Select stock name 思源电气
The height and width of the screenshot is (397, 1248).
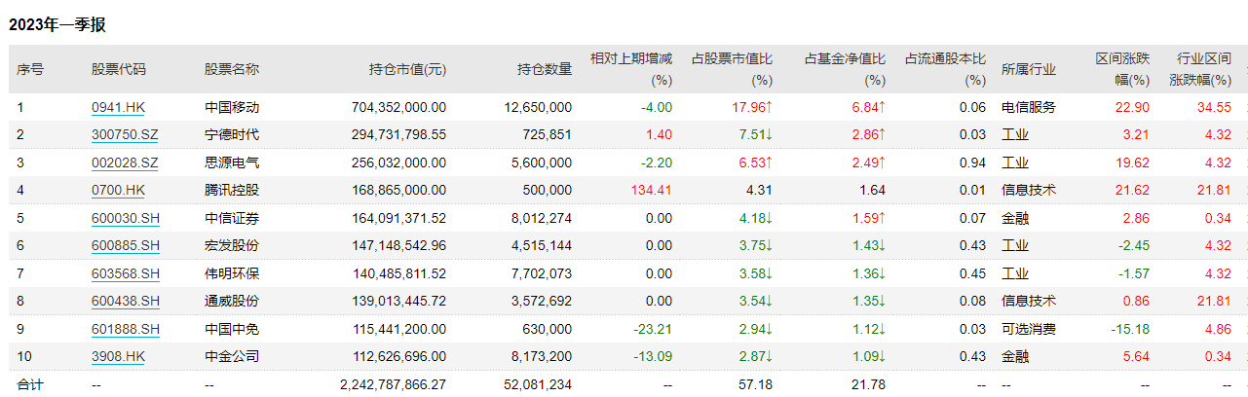point(232,162)
